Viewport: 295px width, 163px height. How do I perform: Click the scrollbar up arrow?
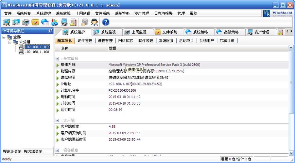[x=291, y=48]
